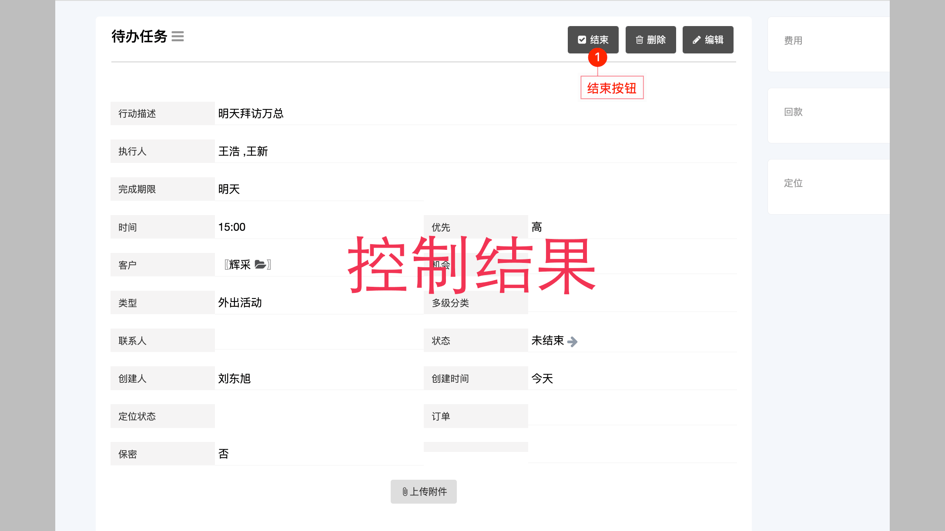Click the arrow icon next to 未结束
The height and width of the screenshot is (531, 945).
[573, 342]
